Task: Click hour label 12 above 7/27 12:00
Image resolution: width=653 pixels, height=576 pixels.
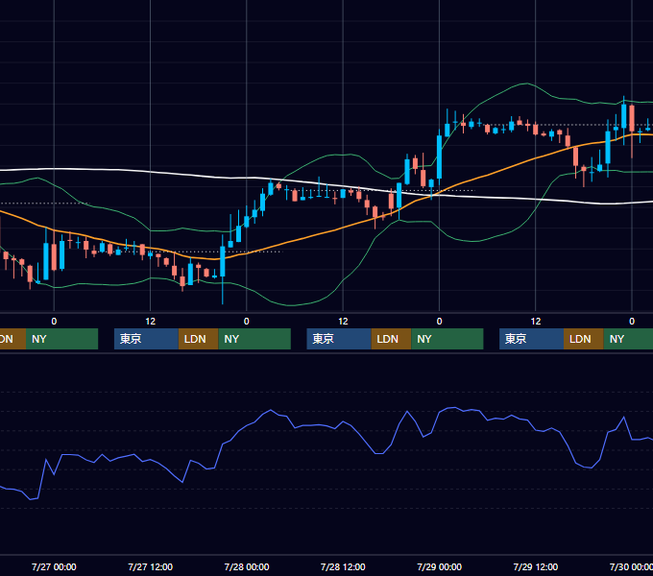Action: (151, 322)
